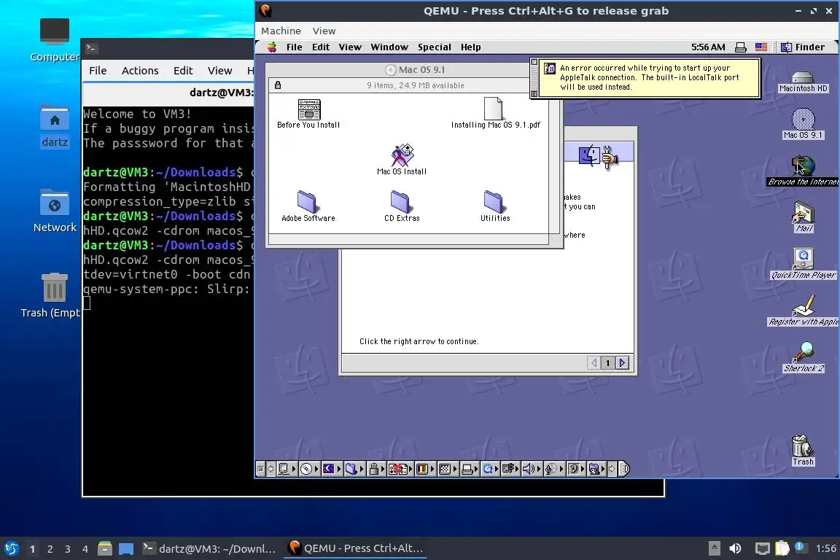Switch to workspace 2 in taskbar
840x560 pixels.
[x=50, y=549]
